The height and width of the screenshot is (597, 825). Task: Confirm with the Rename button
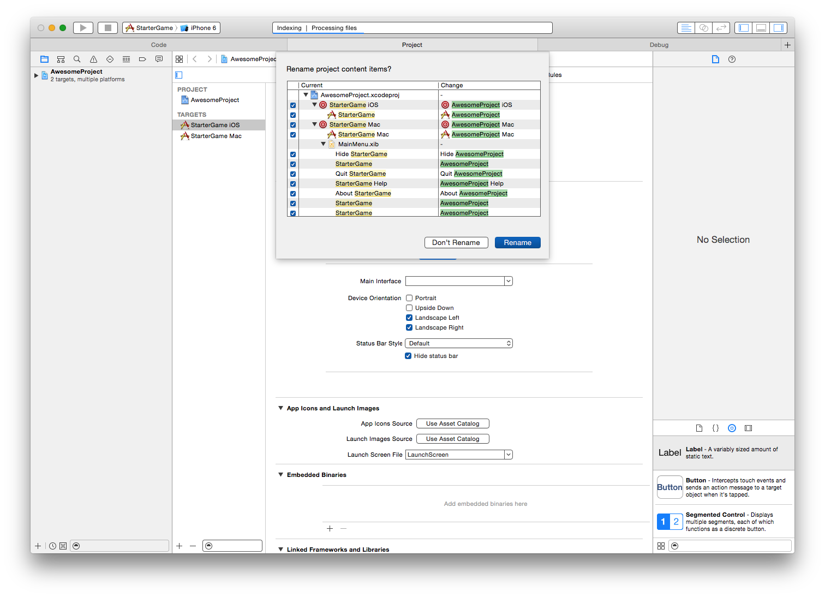click(x=517, y=243)
